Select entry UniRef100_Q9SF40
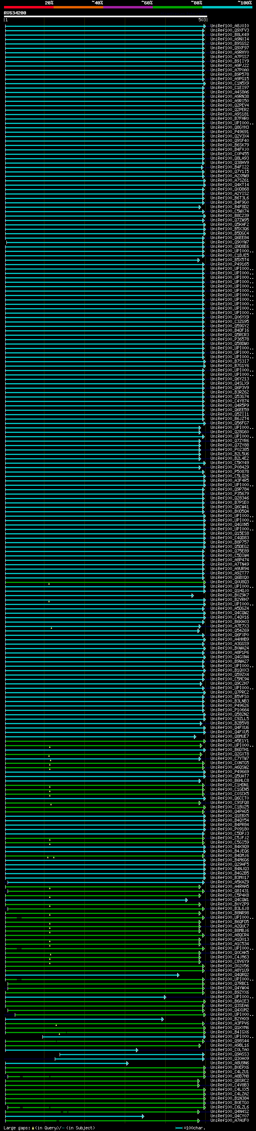This screenshot has height=1131, width=256. tap(229, 140)
